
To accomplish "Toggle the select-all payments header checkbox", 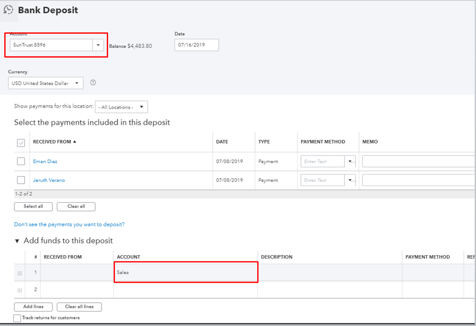I will click(21, 142).
